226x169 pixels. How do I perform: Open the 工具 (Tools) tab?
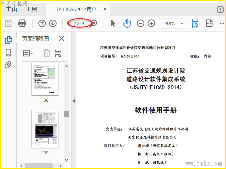[x=31, y=9]
